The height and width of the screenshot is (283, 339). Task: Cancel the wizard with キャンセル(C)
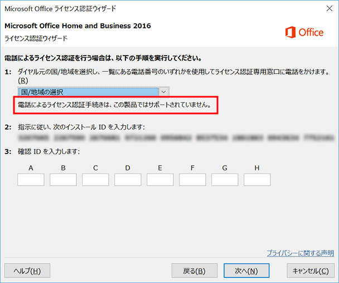[x=311, y=271]
